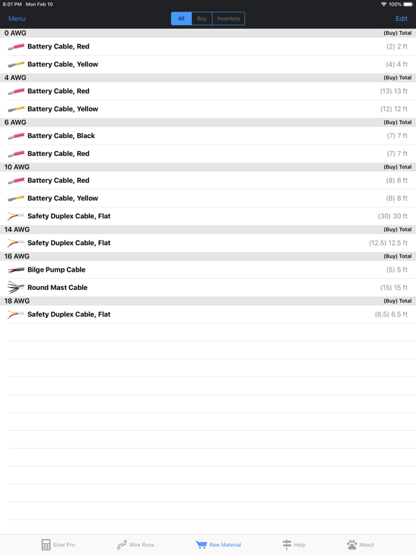416x555 pixels.
Task: Check the Wi-Fi status icon
Action: (x=383, y=4)
